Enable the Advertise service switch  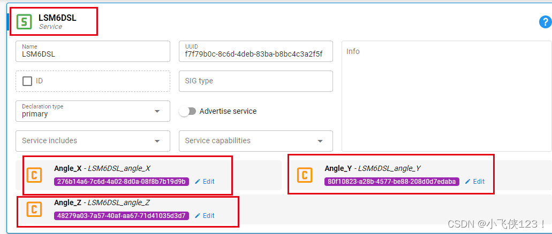(187, 111)
